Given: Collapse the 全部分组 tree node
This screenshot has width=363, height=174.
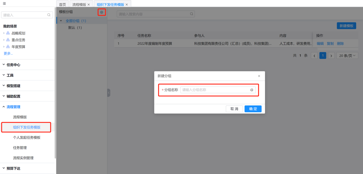Looking at the screenshot, I should (x=61, y=21).
